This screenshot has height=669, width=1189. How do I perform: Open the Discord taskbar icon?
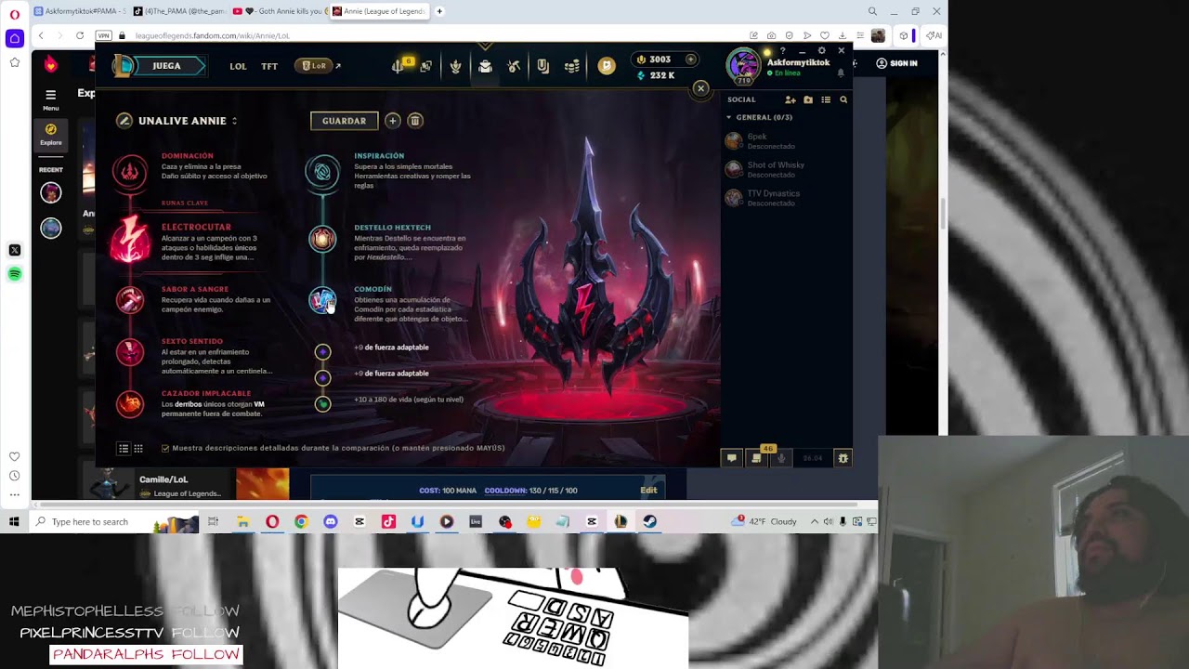click(330, 522)
